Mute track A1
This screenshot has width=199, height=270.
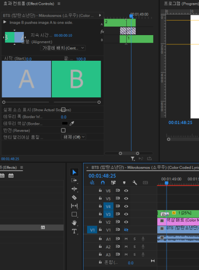(126, 239)
